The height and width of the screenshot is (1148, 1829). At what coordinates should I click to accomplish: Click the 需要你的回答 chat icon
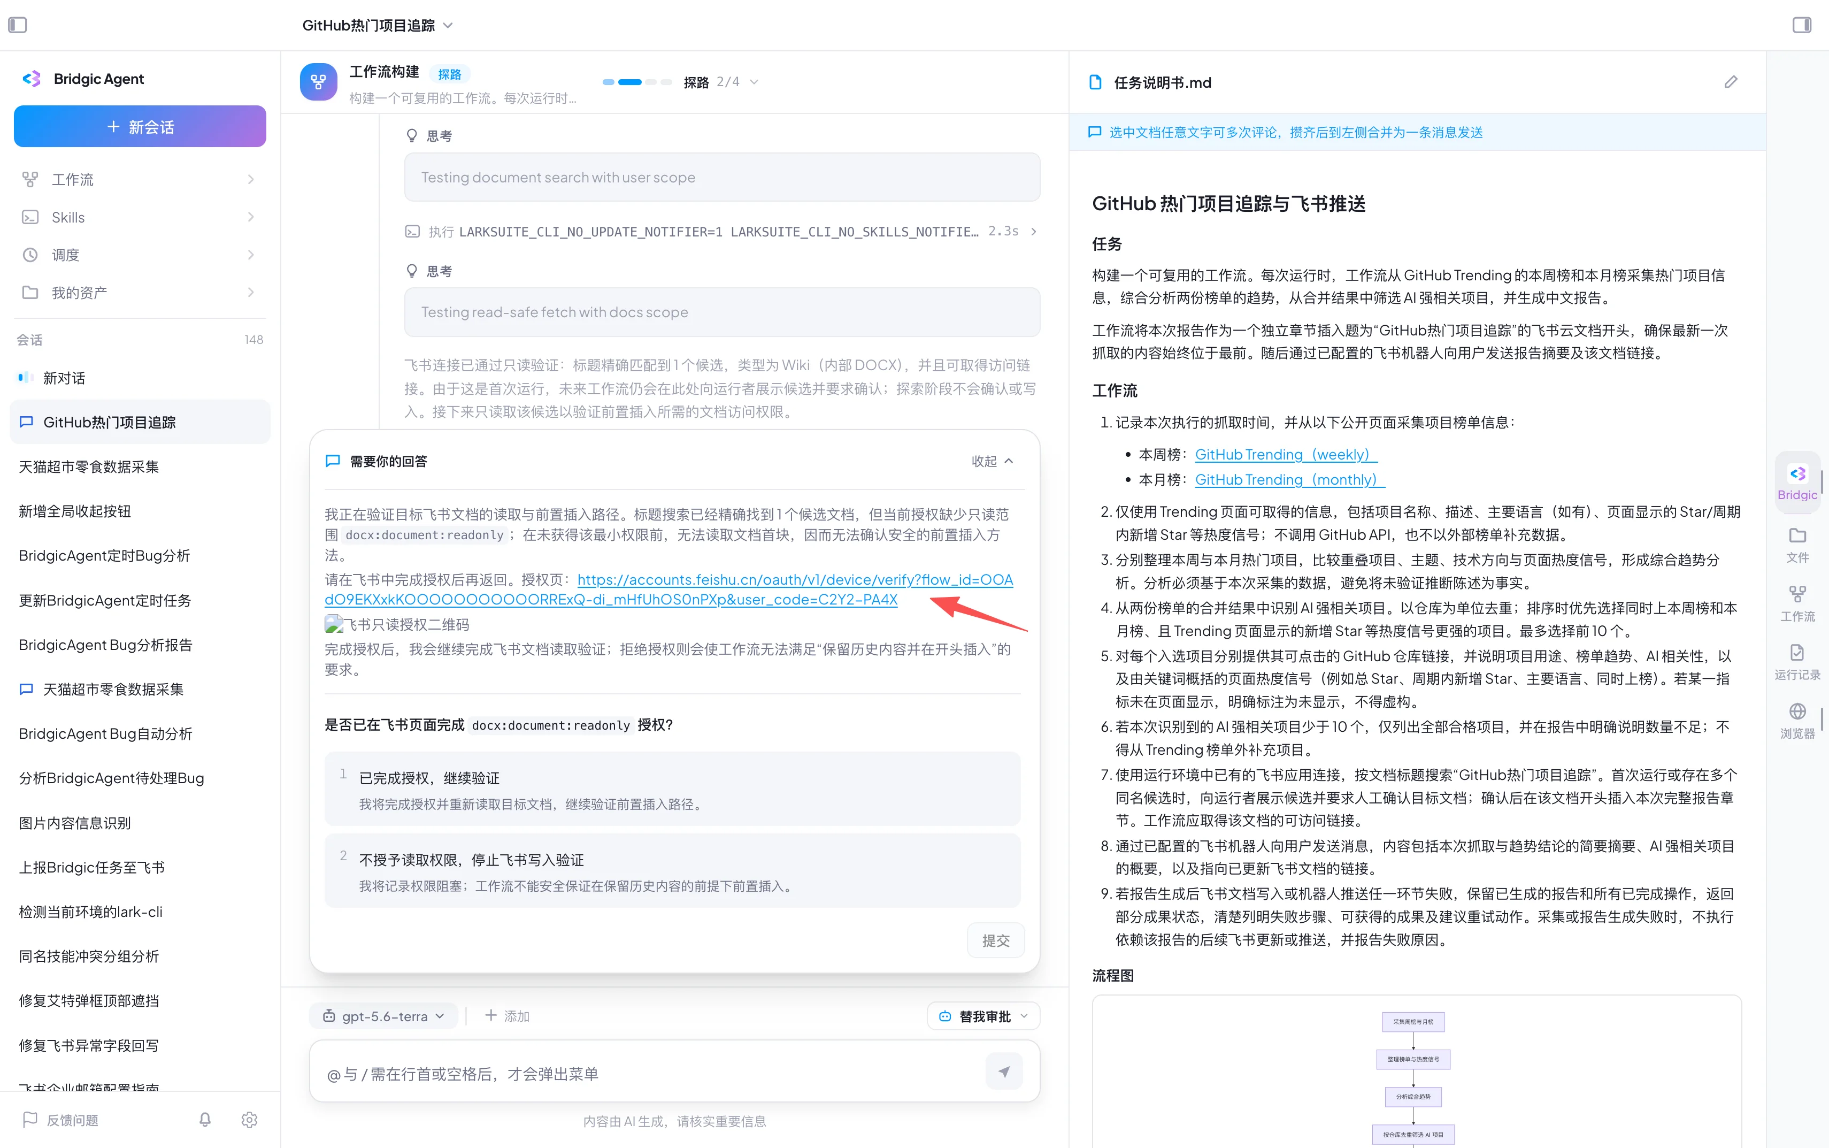[x=333, y=461]
